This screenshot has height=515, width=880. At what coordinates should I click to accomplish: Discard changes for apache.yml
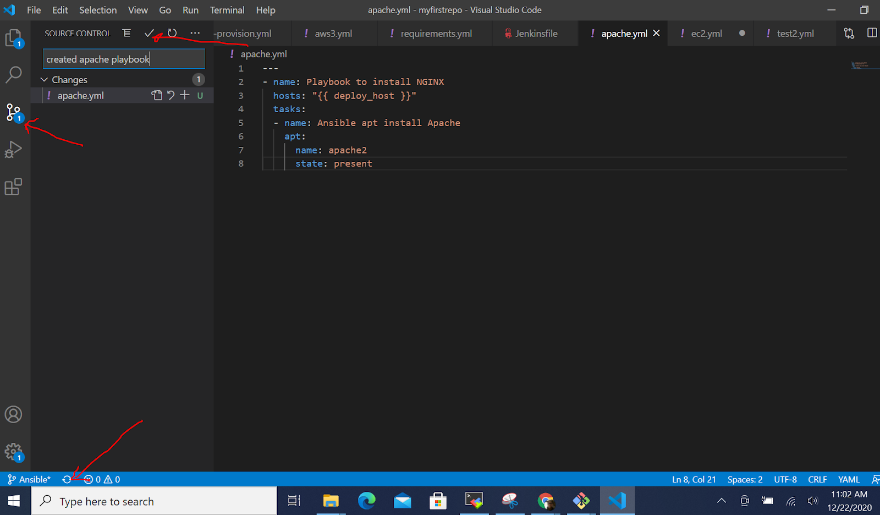[x=171, y=95]
